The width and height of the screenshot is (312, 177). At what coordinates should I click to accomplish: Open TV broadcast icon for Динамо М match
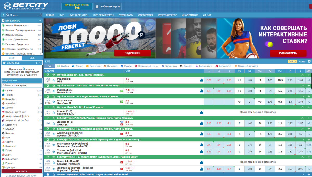coord(122,122)
